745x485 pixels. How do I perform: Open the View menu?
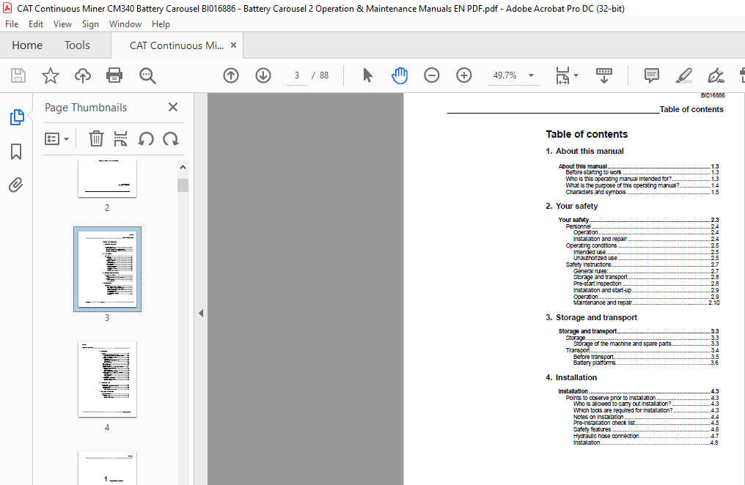click(x=62, y=24)
